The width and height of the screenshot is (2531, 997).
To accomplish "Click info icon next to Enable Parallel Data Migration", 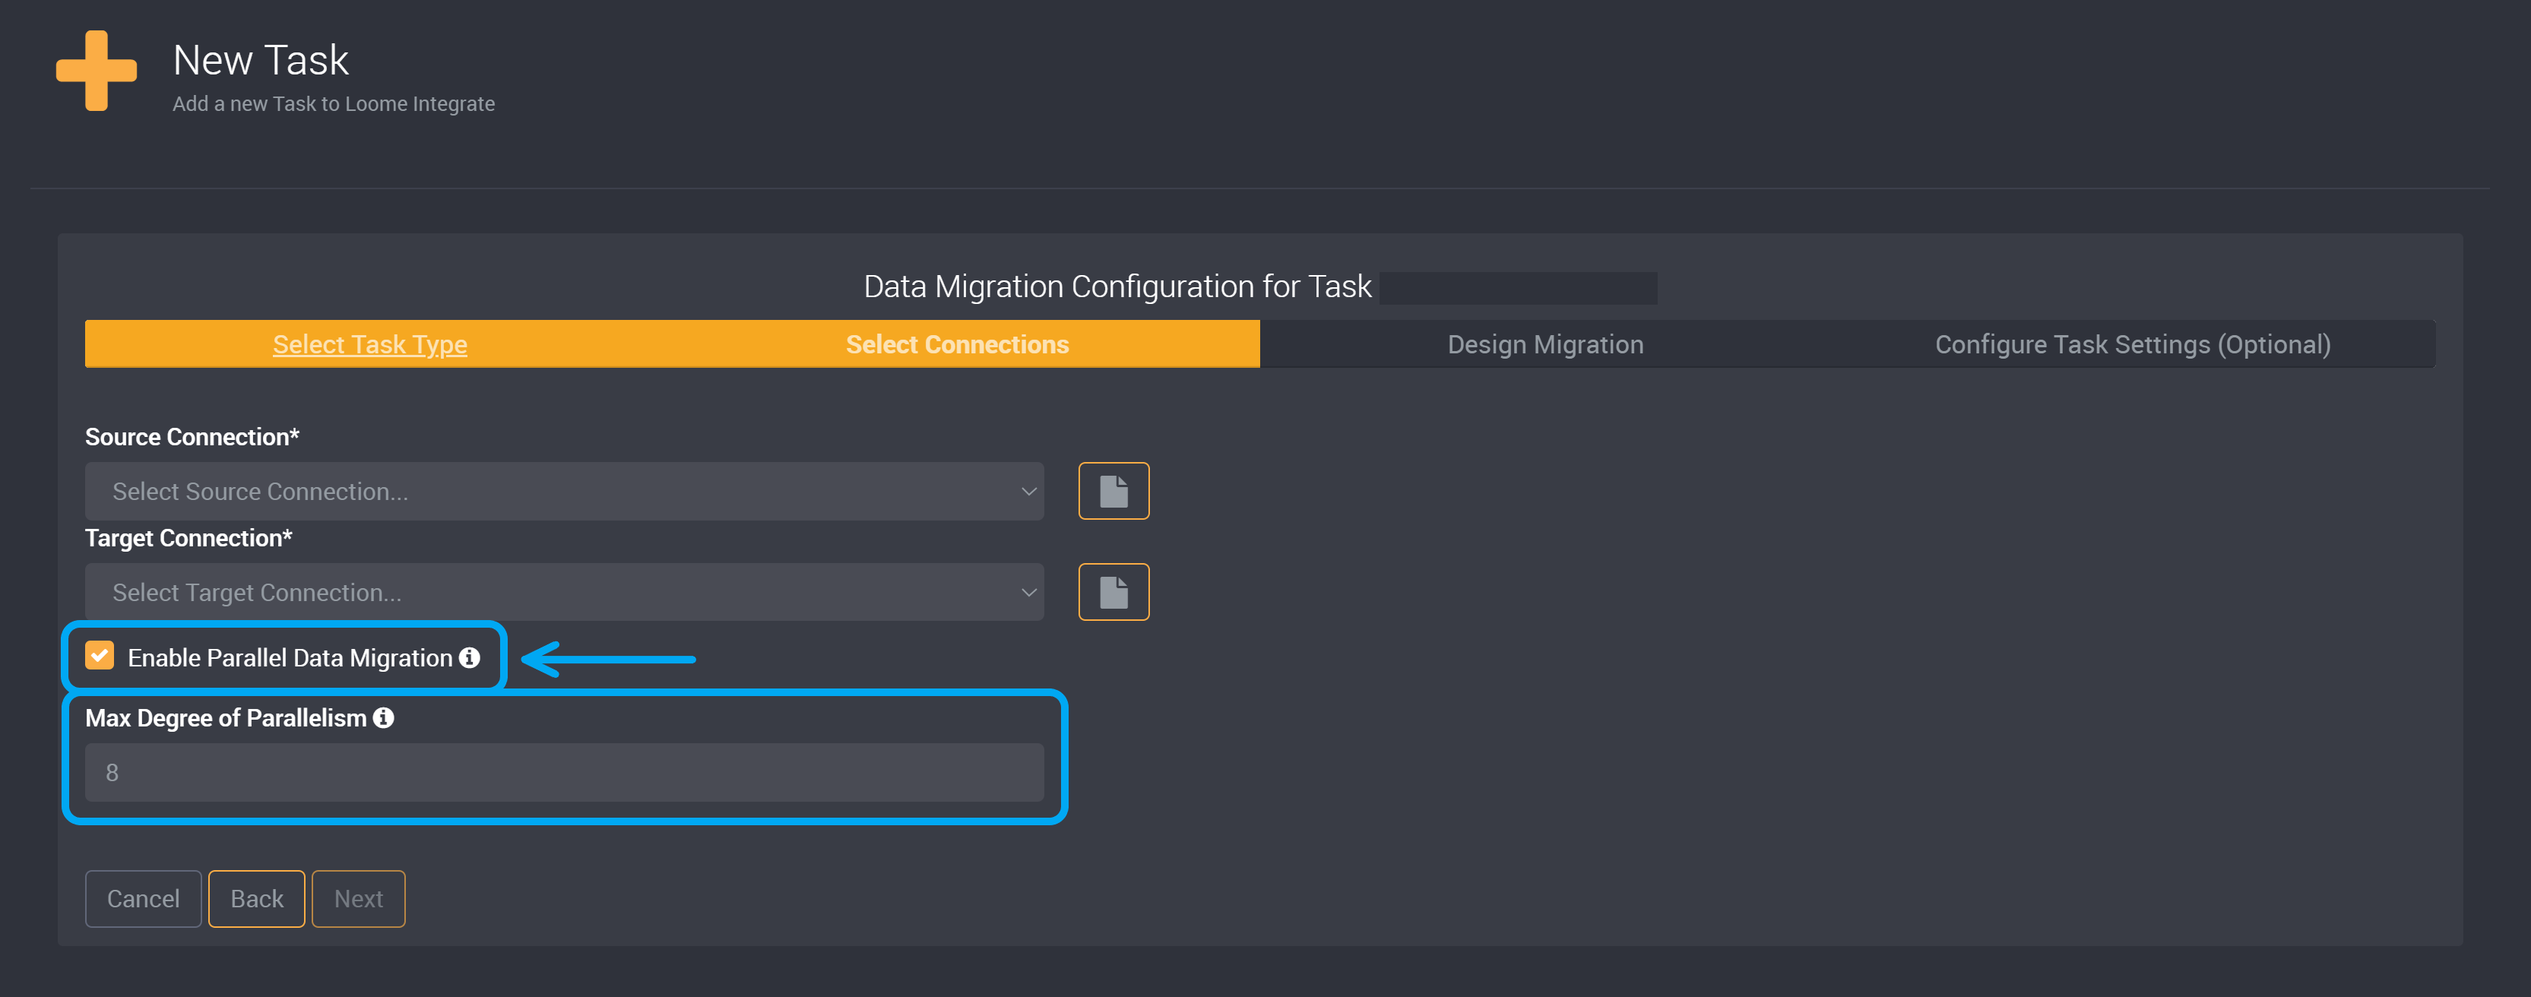I will (470, 657).
